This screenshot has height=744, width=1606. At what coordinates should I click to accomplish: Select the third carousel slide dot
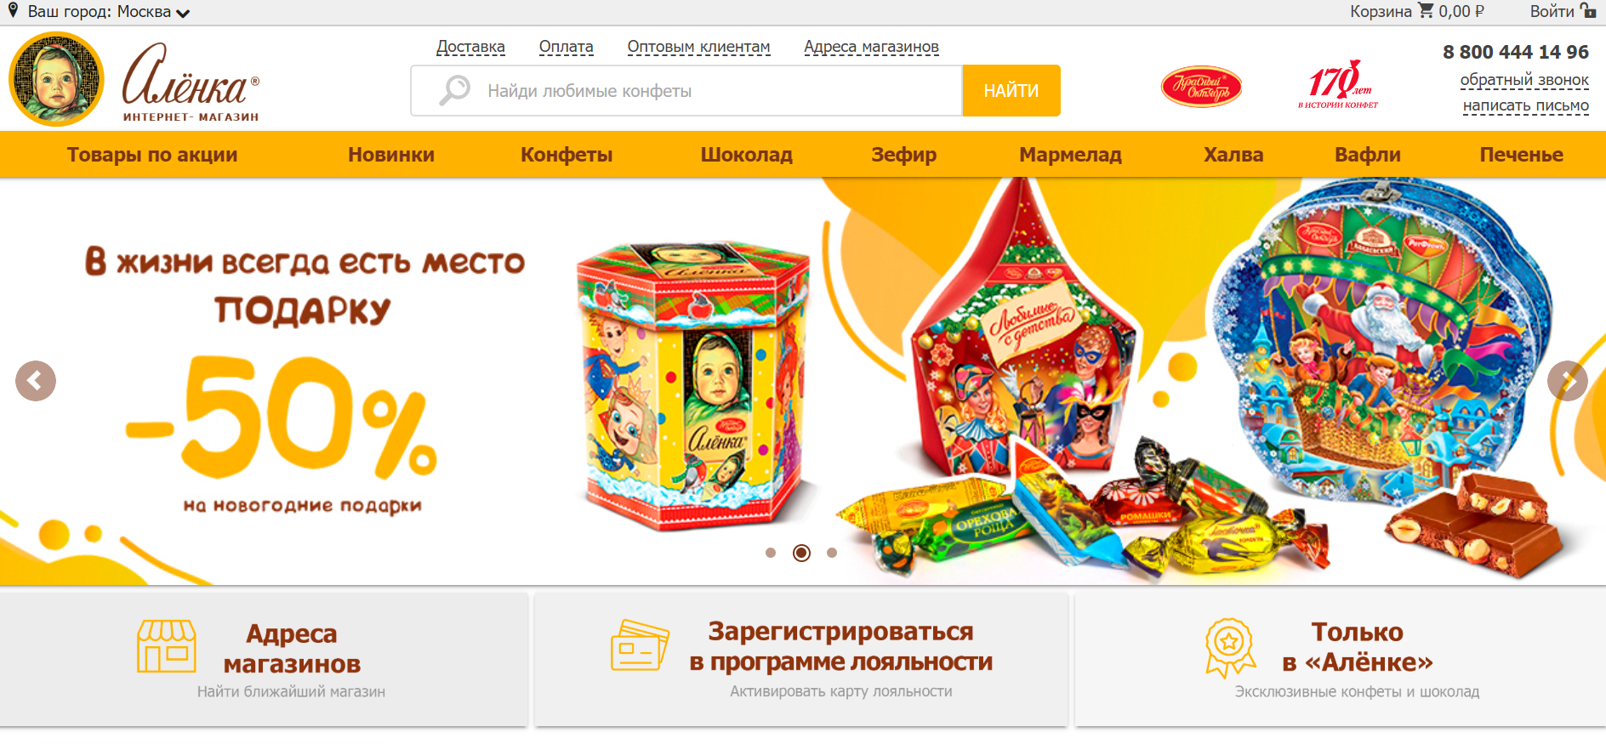pos(832,553)
